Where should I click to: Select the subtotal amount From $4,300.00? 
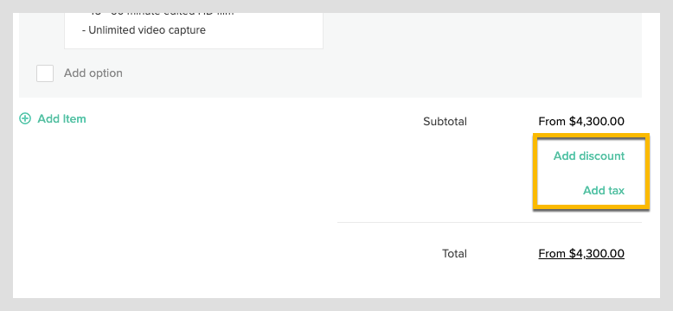[x=581, y=122]
